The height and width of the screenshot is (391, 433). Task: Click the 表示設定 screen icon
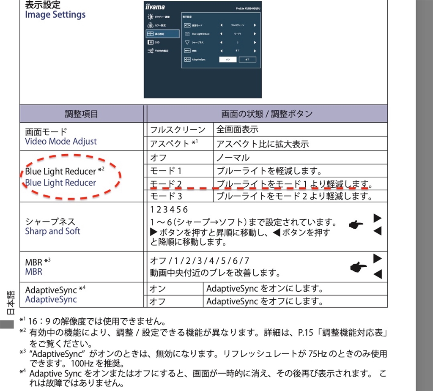(x=151, y=33)
